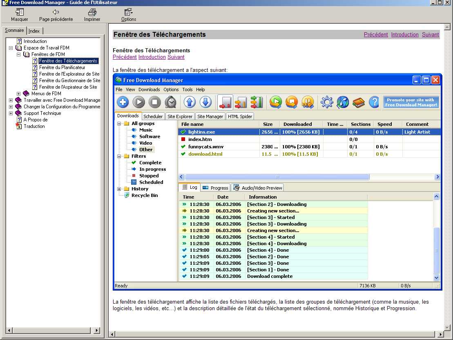Viewport: 453px width, 340px height.
Task: Select the Recycle Bin item
Action: (145, 195)
